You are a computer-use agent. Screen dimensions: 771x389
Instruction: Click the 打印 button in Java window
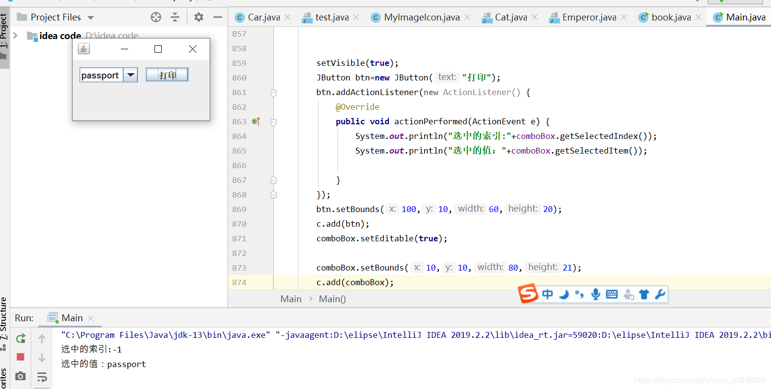click(x=167, y=75)
